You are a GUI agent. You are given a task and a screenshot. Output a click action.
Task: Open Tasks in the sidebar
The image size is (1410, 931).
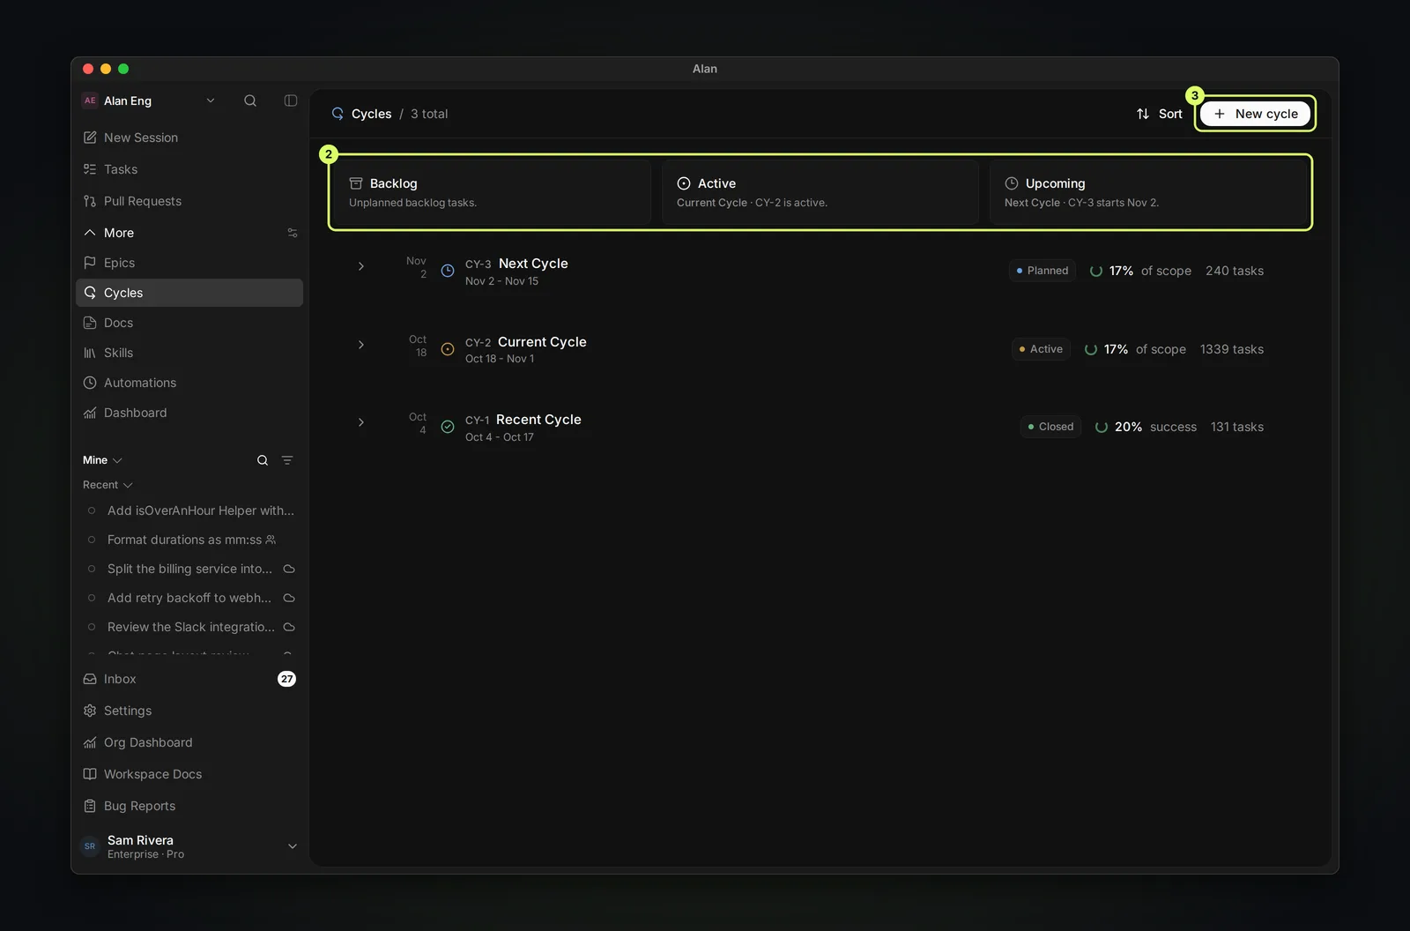tap(189, 169)
